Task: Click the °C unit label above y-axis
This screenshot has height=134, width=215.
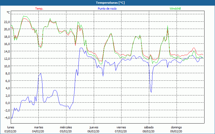Action: click(x=8, y=12)
